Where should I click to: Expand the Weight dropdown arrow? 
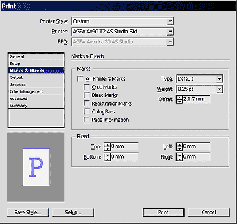pyautogui.click(x=220, y=89)
